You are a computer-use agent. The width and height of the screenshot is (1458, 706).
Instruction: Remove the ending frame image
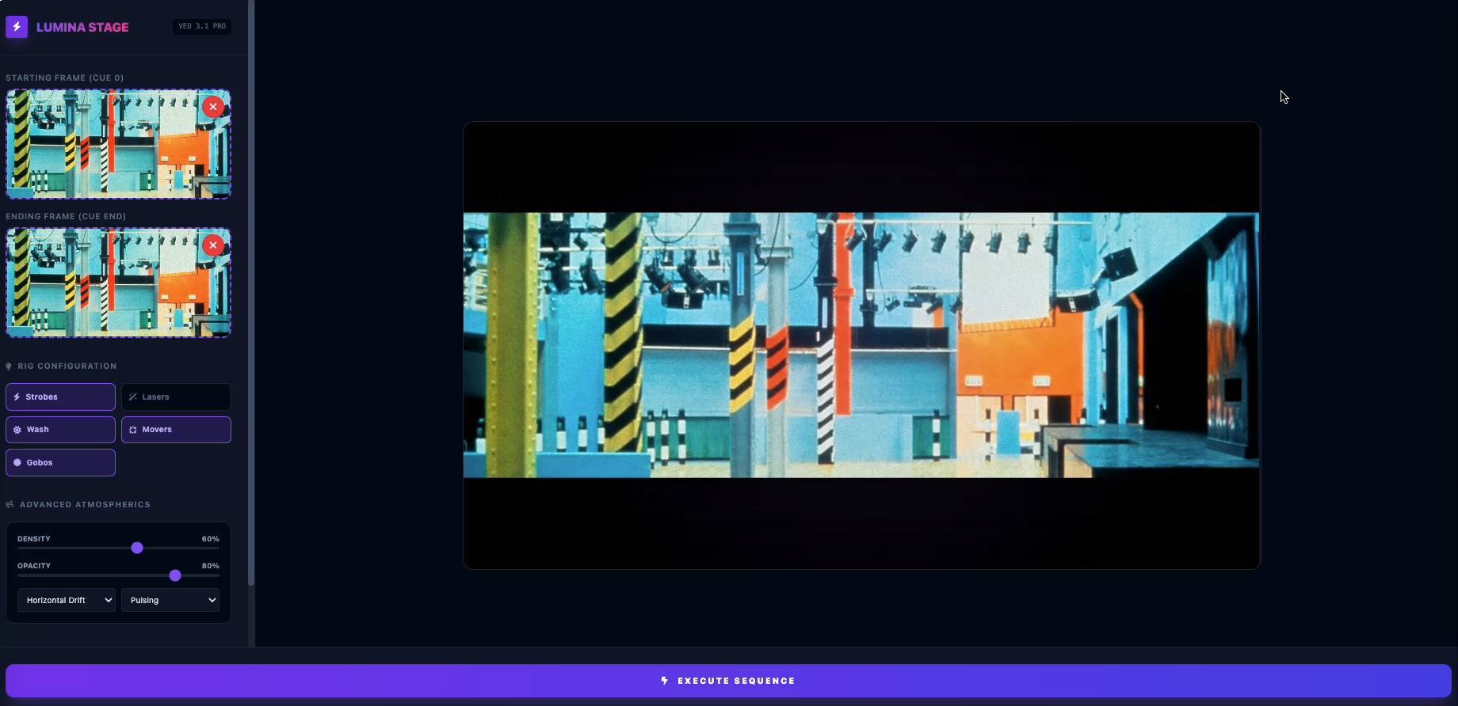click(x=213, y=245)
